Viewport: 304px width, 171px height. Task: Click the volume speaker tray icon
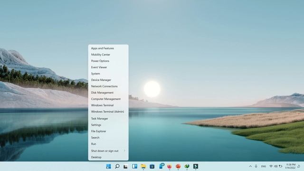pos(275,166)
